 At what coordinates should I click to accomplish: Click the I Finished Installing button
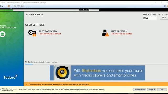[x=139, y=90]
